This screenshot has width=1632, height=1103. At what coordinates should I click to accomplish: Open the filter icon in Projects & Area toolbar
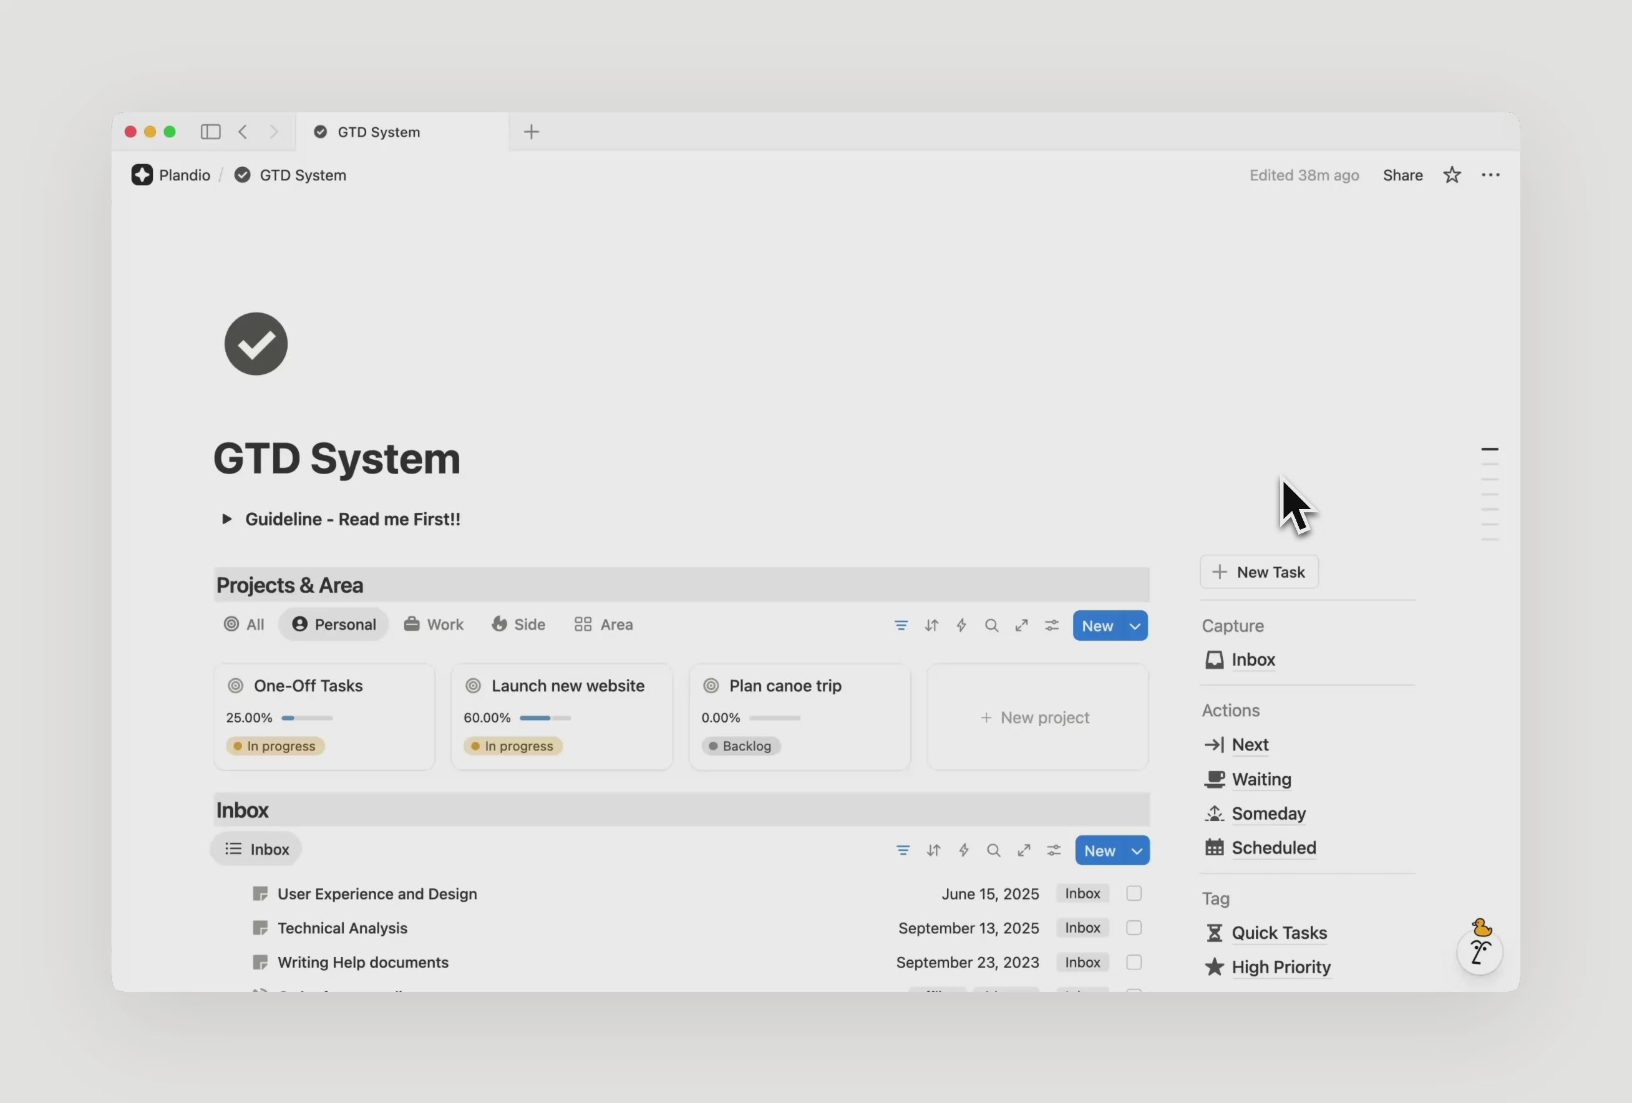point(901,625)
